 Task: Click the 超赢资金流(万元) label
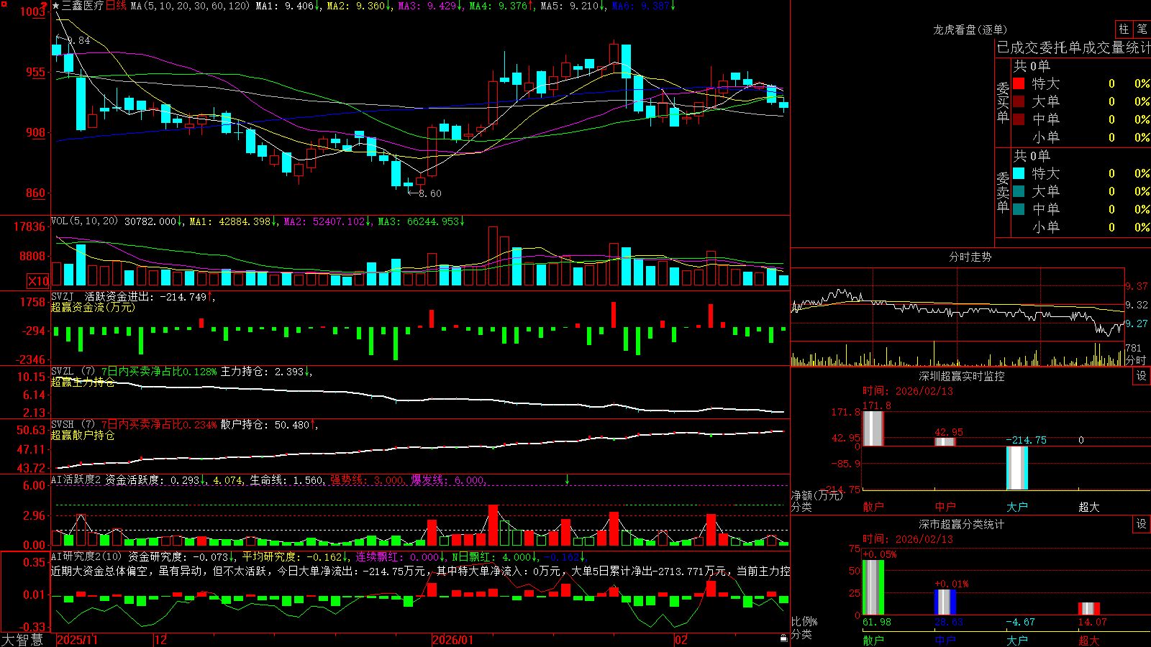[x=93, y=307]
